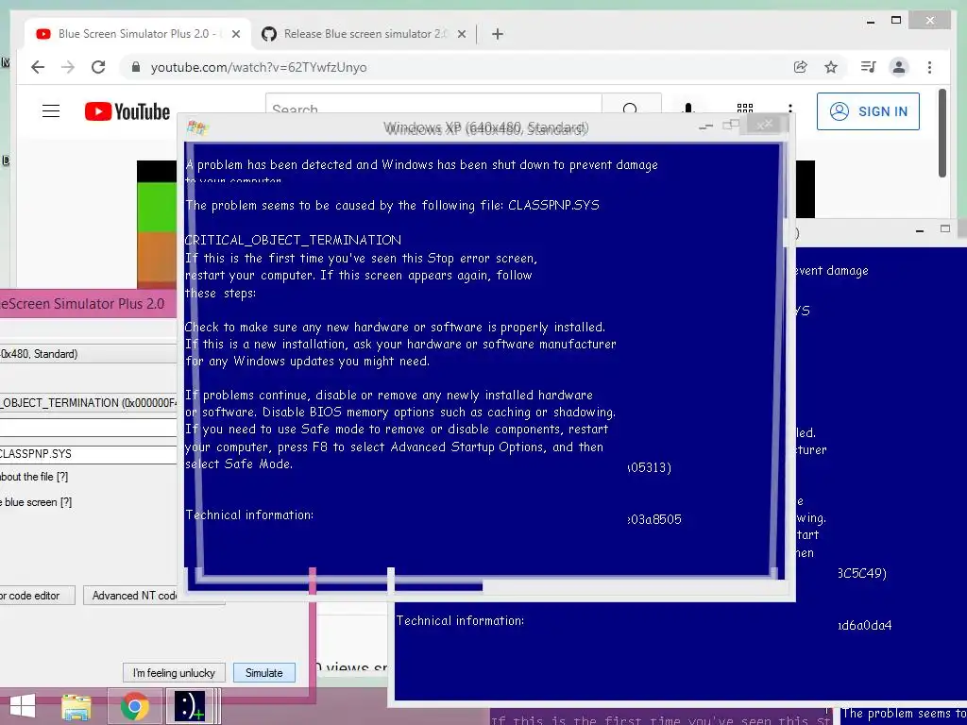Screen dimensions: 967x725
Task: Click the Windows XP window title icon
Action: (x=198, y=127)
